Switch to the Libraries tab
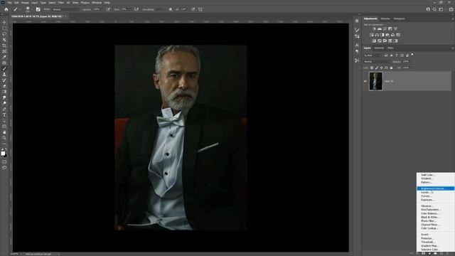Image resolution: width=455 pixels, height=256 pixels. click(385, 18)
